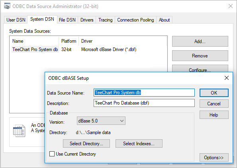The image size is (237, 168).
Task: Switch to the User DSN tab
Action: 16,20
